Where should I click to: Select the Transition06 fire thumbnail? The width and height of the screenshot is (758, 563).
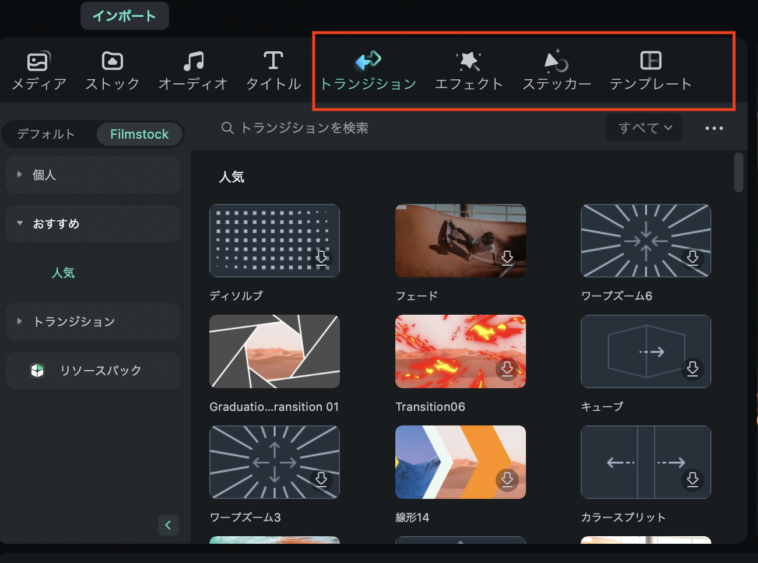pos(461,351)
